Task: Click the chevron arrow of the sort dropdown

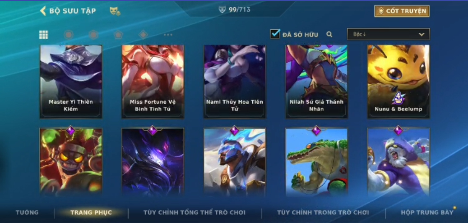Action: click(x=422, y=34)
